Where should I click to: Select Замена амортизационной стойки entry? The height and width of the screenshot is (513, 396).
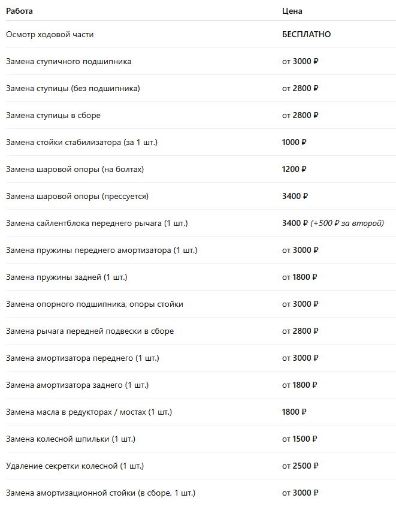click(x=101, y=493)
